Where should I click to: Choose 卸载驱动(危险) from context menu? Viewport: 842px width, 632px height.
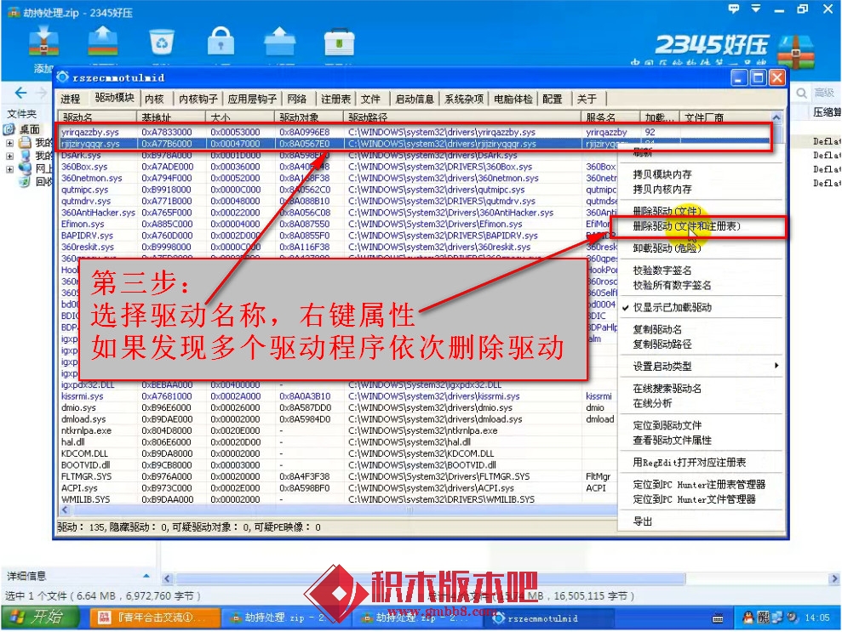coord(667,248)
